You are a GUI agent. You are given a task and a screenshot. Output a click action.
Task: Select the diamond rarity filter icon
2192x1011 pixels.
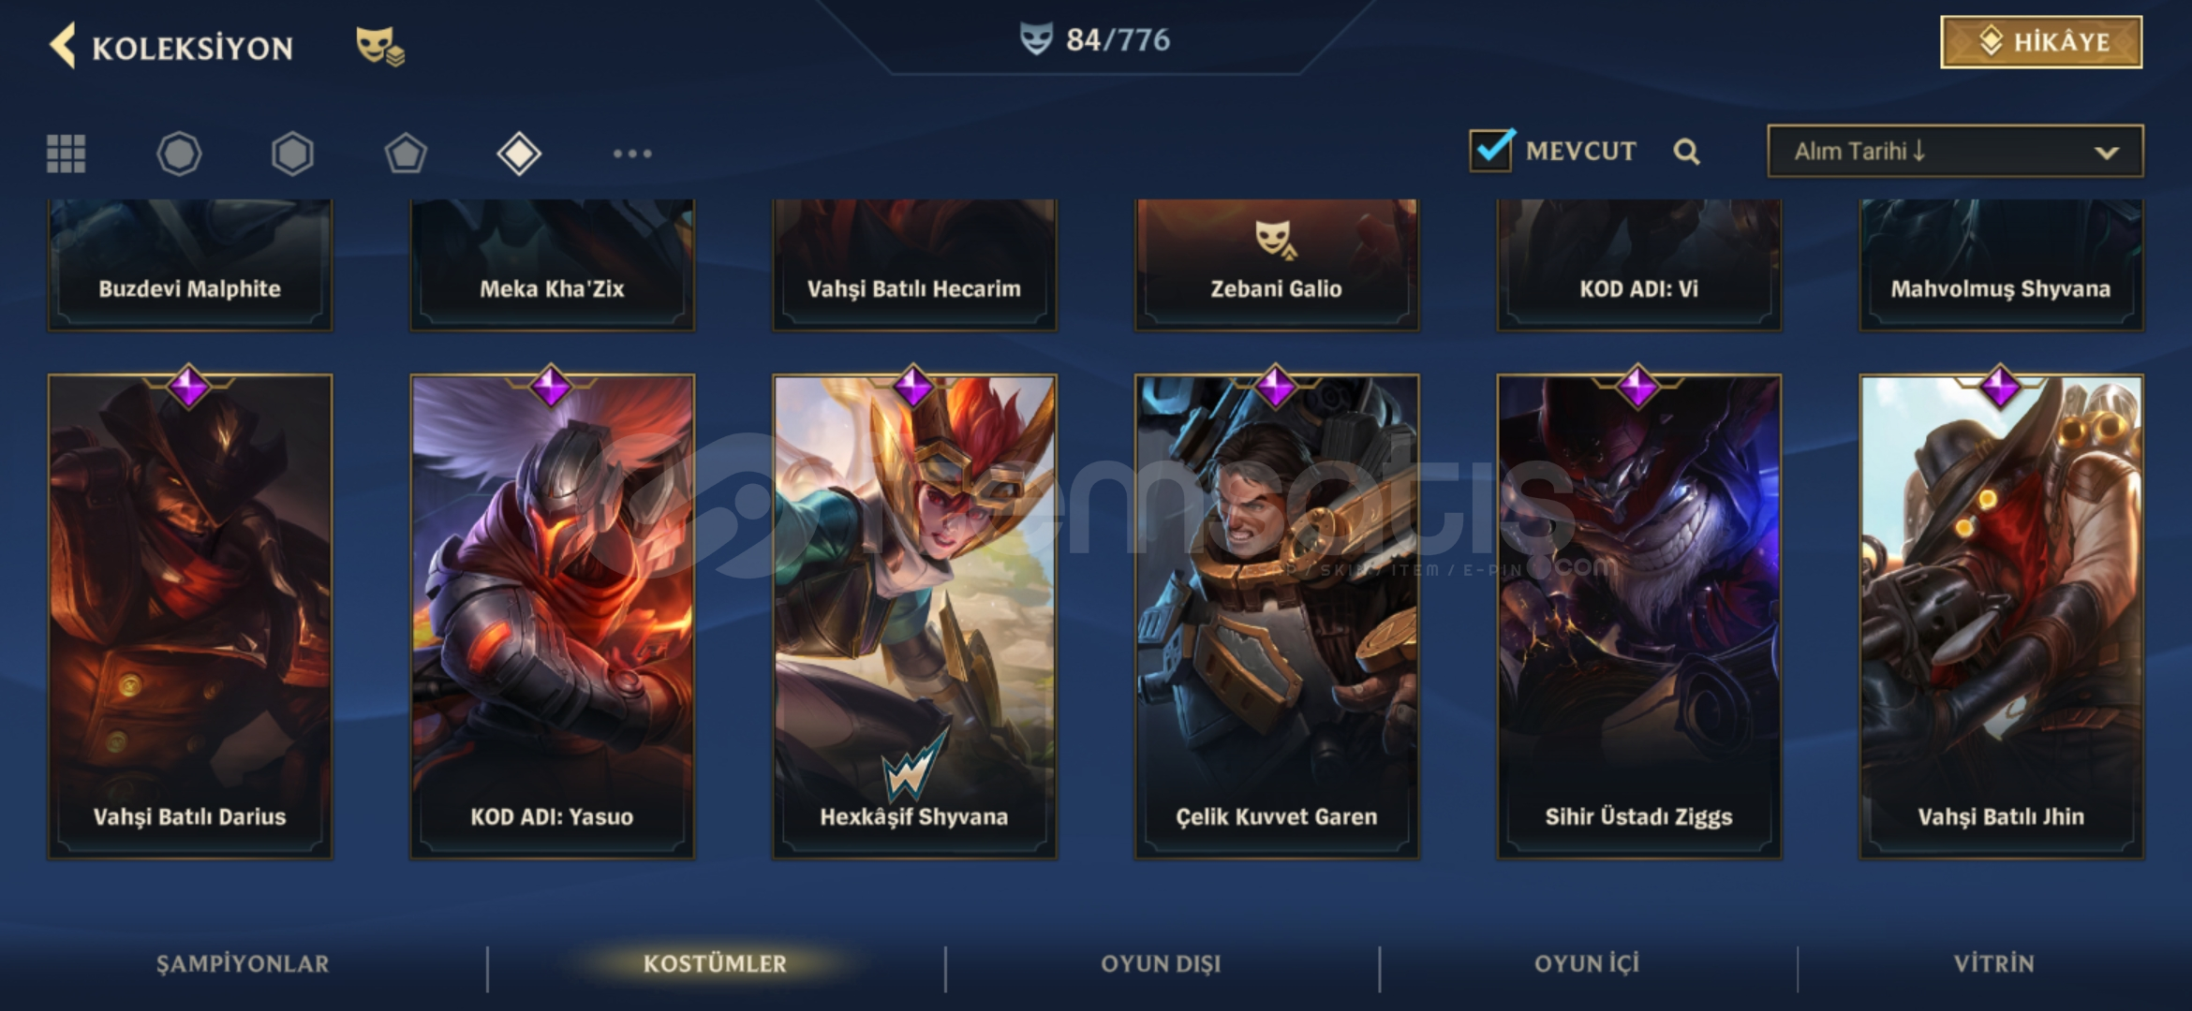point(519,154)
